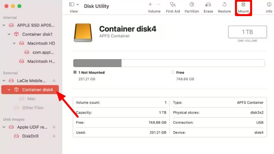
Task: Show disk Info panel
Action: (269, 5)
